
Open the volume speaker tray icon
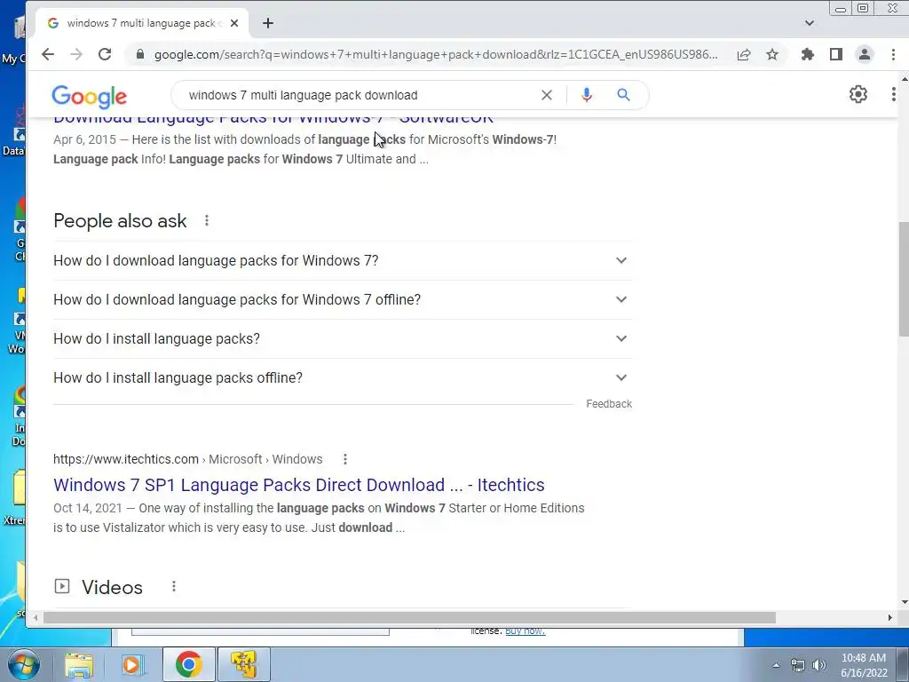818,665
